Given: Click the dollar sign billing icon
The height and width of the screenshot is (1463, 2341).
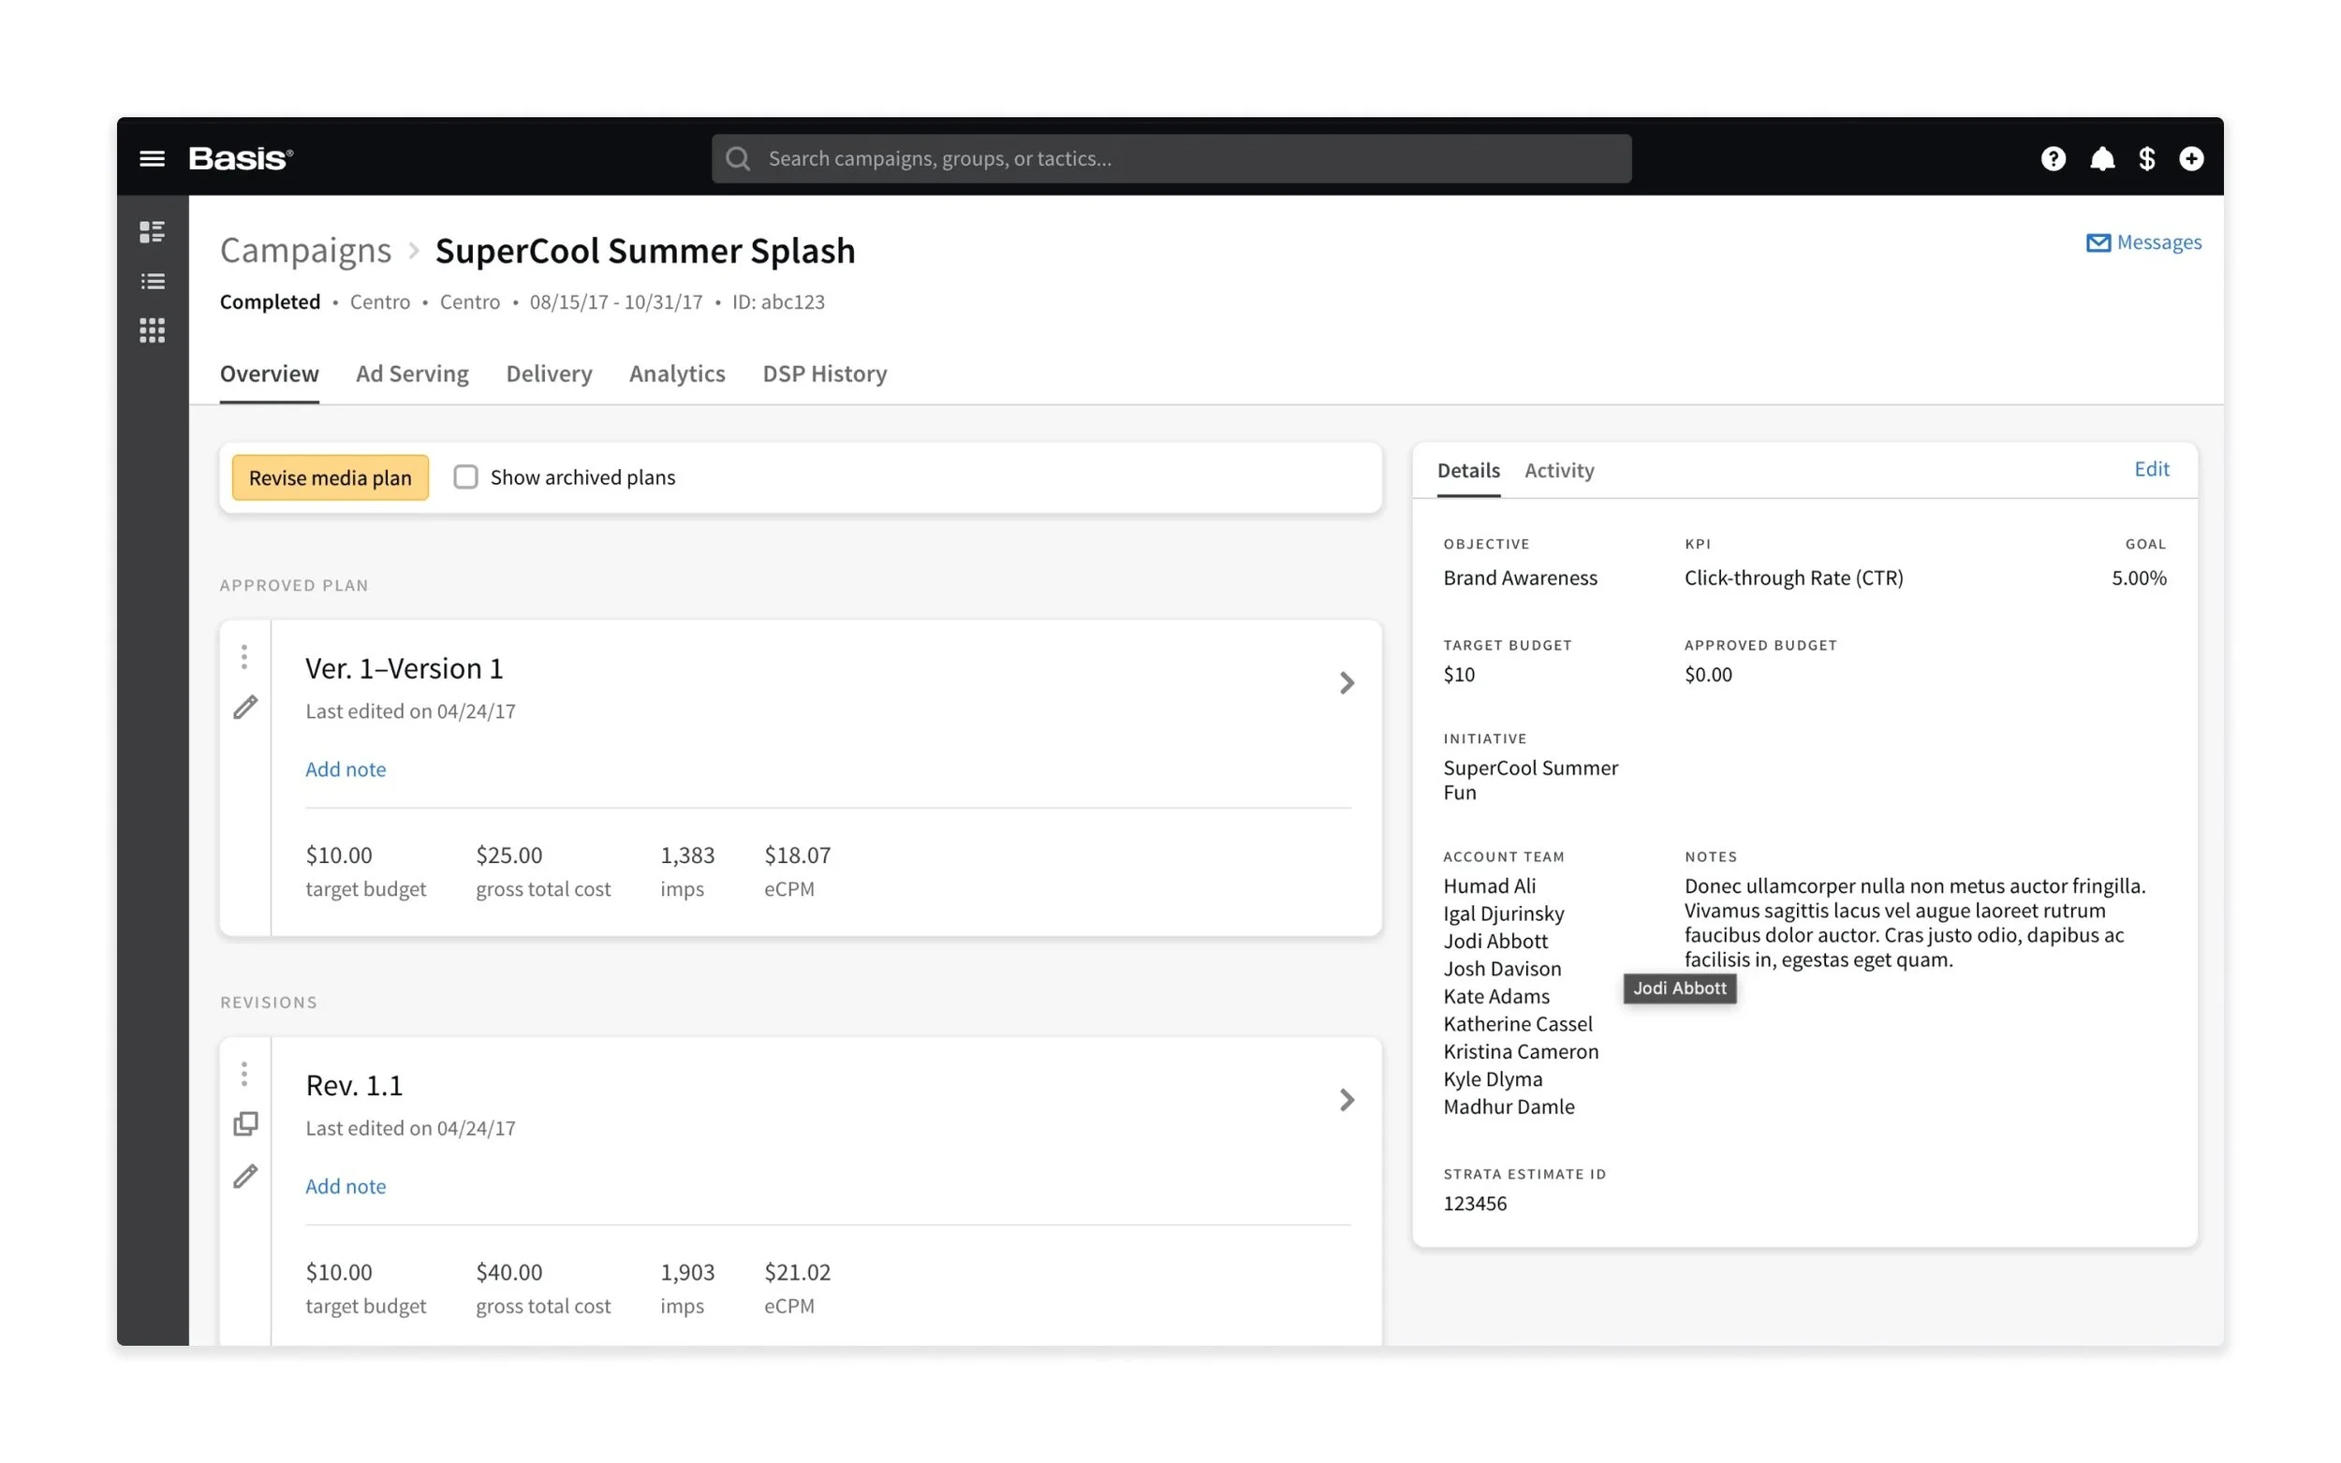Looking at the screenshot, I should (2146, 159).
